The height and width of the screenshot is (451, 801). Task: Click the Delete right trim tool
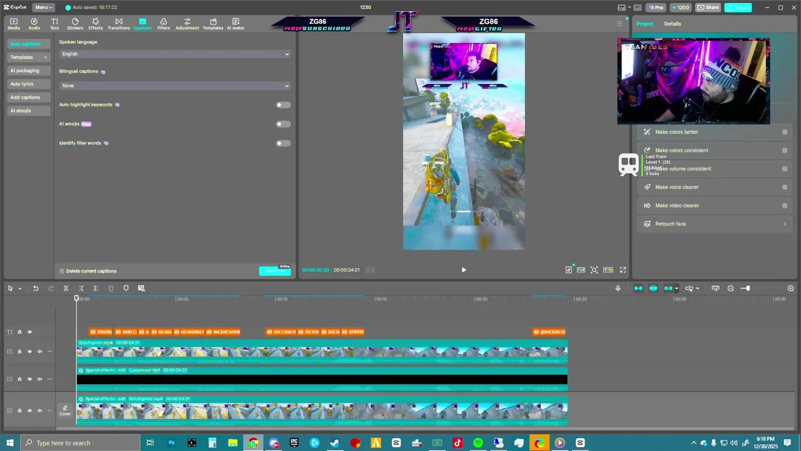pyautogui.click(x=96, y=288)
